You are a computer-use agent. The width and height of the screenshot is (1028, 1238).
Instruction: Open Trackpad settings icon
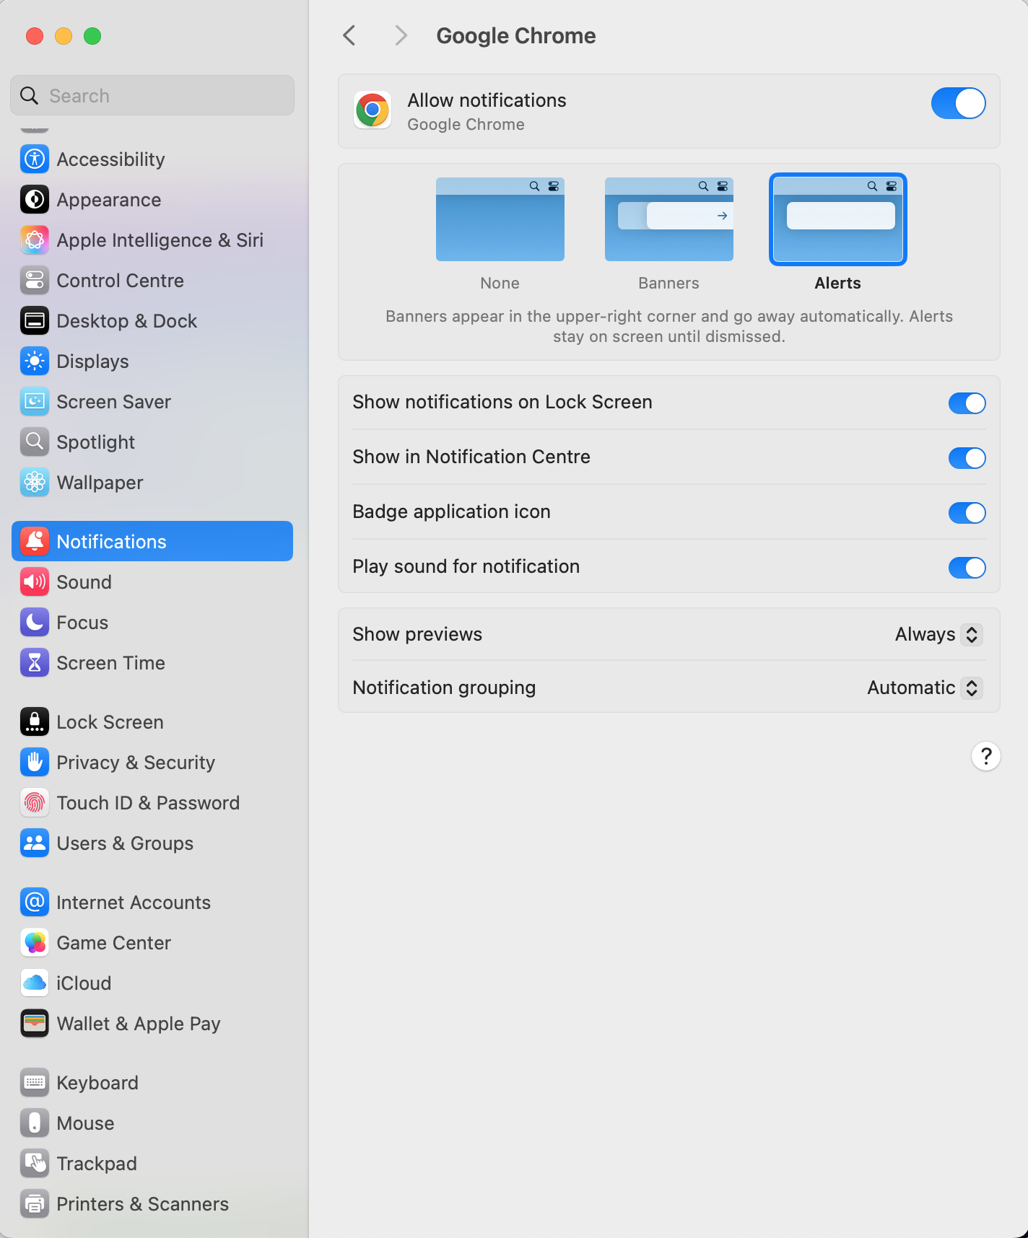tap(35, 1164)
